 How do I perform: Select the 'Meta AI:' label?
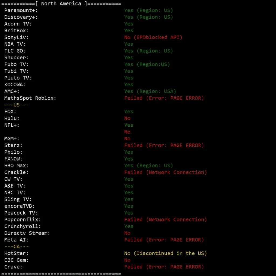pos(16,240)
